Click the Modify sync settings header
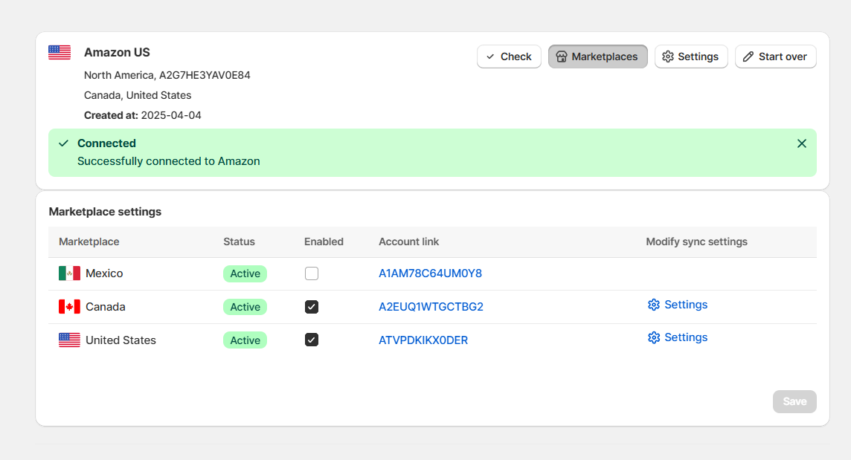Image resolution: width=851 pixels, height=460 pixels. [x=696, y=242]
